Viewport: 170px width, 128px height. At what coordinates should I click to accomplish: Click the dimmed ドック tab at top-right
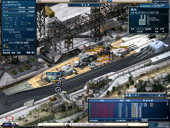[x=164, y=2]
